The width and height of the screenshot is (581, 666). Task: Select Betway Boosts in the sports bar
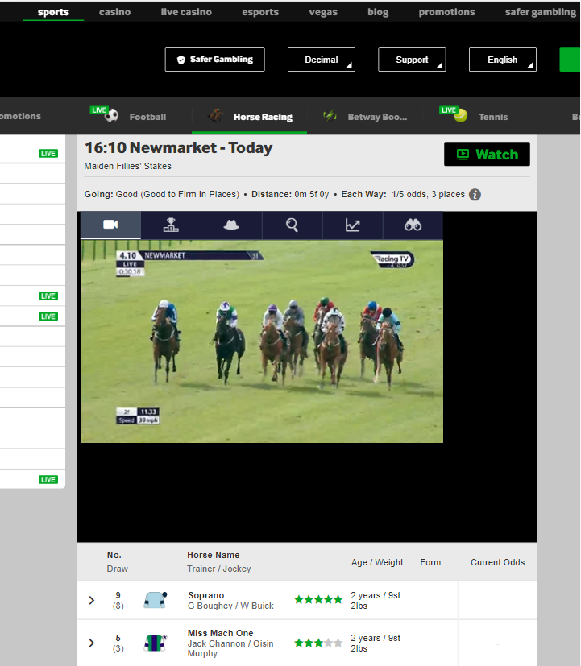coord(377,117)
